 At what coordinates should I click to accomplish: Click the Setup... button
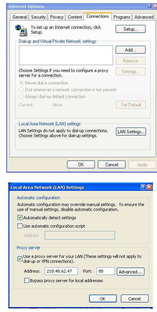[x=130, y=29]
